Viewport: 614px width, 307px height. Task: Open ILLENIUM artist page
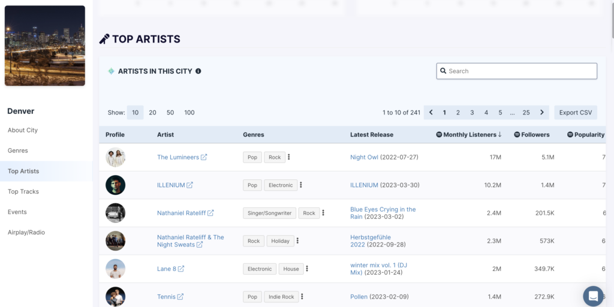[x=171, y=185]
